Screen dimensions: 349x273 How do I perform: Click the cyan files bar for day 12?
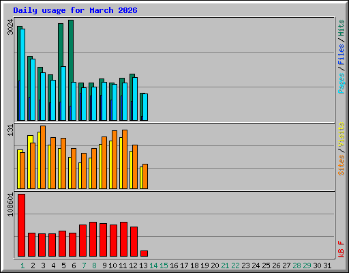click(x=135, y=99)
